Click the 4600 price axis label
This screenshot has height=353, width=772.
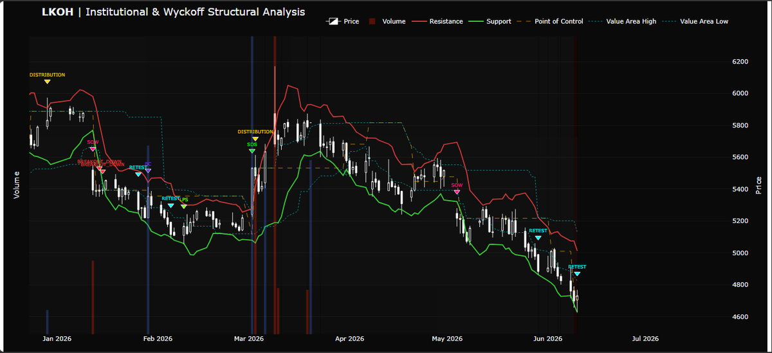pyautogui.click(x=740, y=317)
